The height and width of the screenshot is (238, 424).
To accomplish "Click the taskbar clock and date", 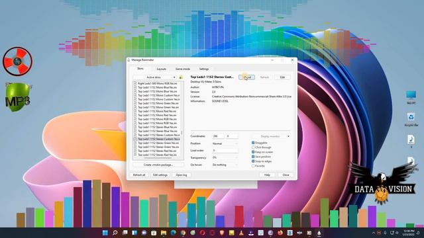I will tap(409, 233).
